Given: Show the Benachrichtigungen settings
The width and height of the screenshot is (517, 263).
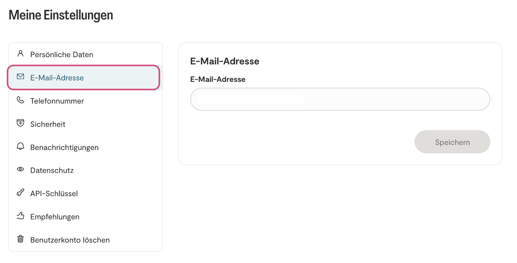Looking at the screenshot, I should tap(64, 148).
